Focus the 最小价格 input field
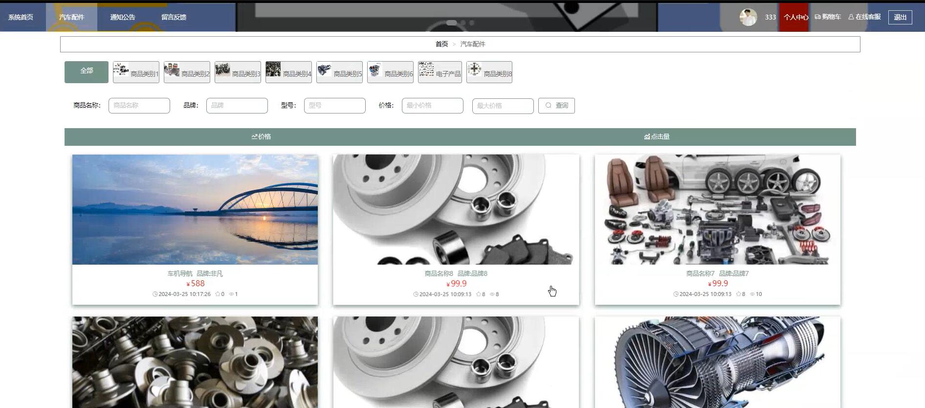The image size is (925, 408). click(433, 106)
